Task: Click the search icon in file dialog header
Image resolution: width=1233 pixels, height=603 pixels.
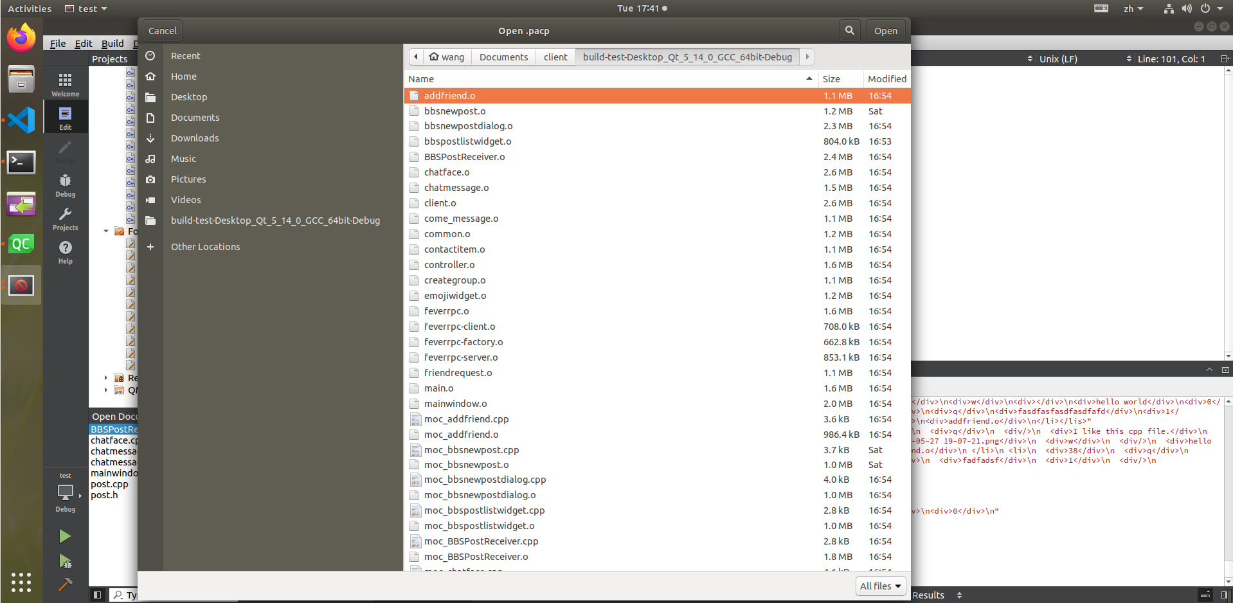Action: click(849, 30)
